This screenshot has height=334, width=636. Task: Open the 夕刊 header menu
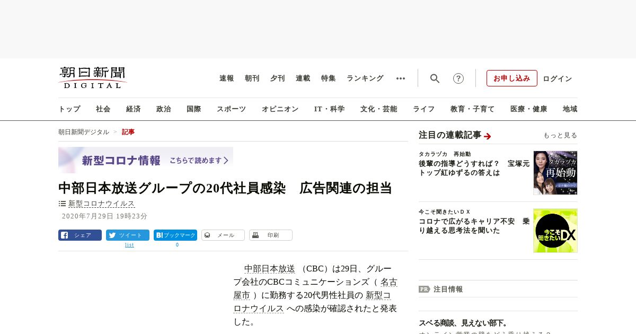click(x=278, y=78)
